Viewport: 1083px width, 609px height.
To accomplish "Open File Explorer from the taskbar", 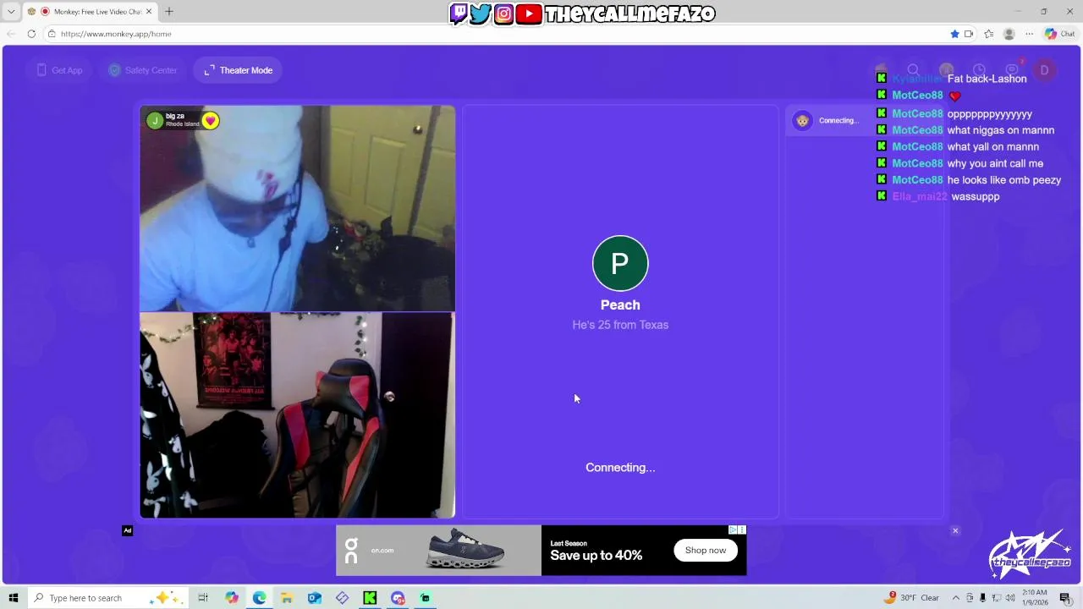I will (287, 598).
